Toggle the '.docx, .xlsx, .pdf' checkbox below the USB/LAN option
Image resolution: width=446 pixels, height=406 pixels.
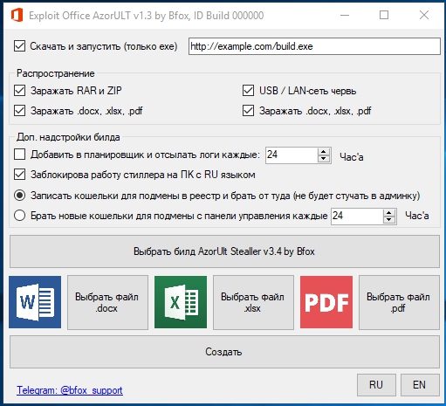[x=248, y=111]
